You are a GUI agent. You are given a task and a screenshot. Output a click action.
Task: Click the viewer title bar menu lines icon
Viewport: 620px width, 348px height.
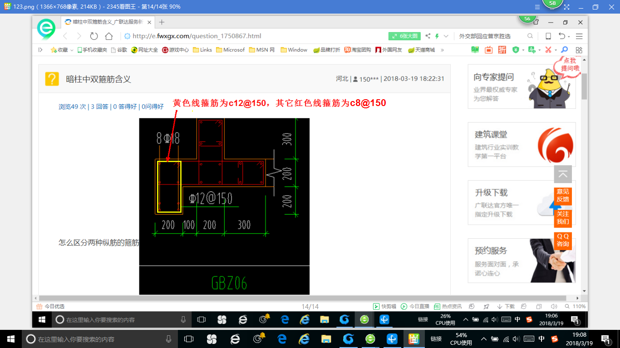pyautogui.click(x=536, y=7)
